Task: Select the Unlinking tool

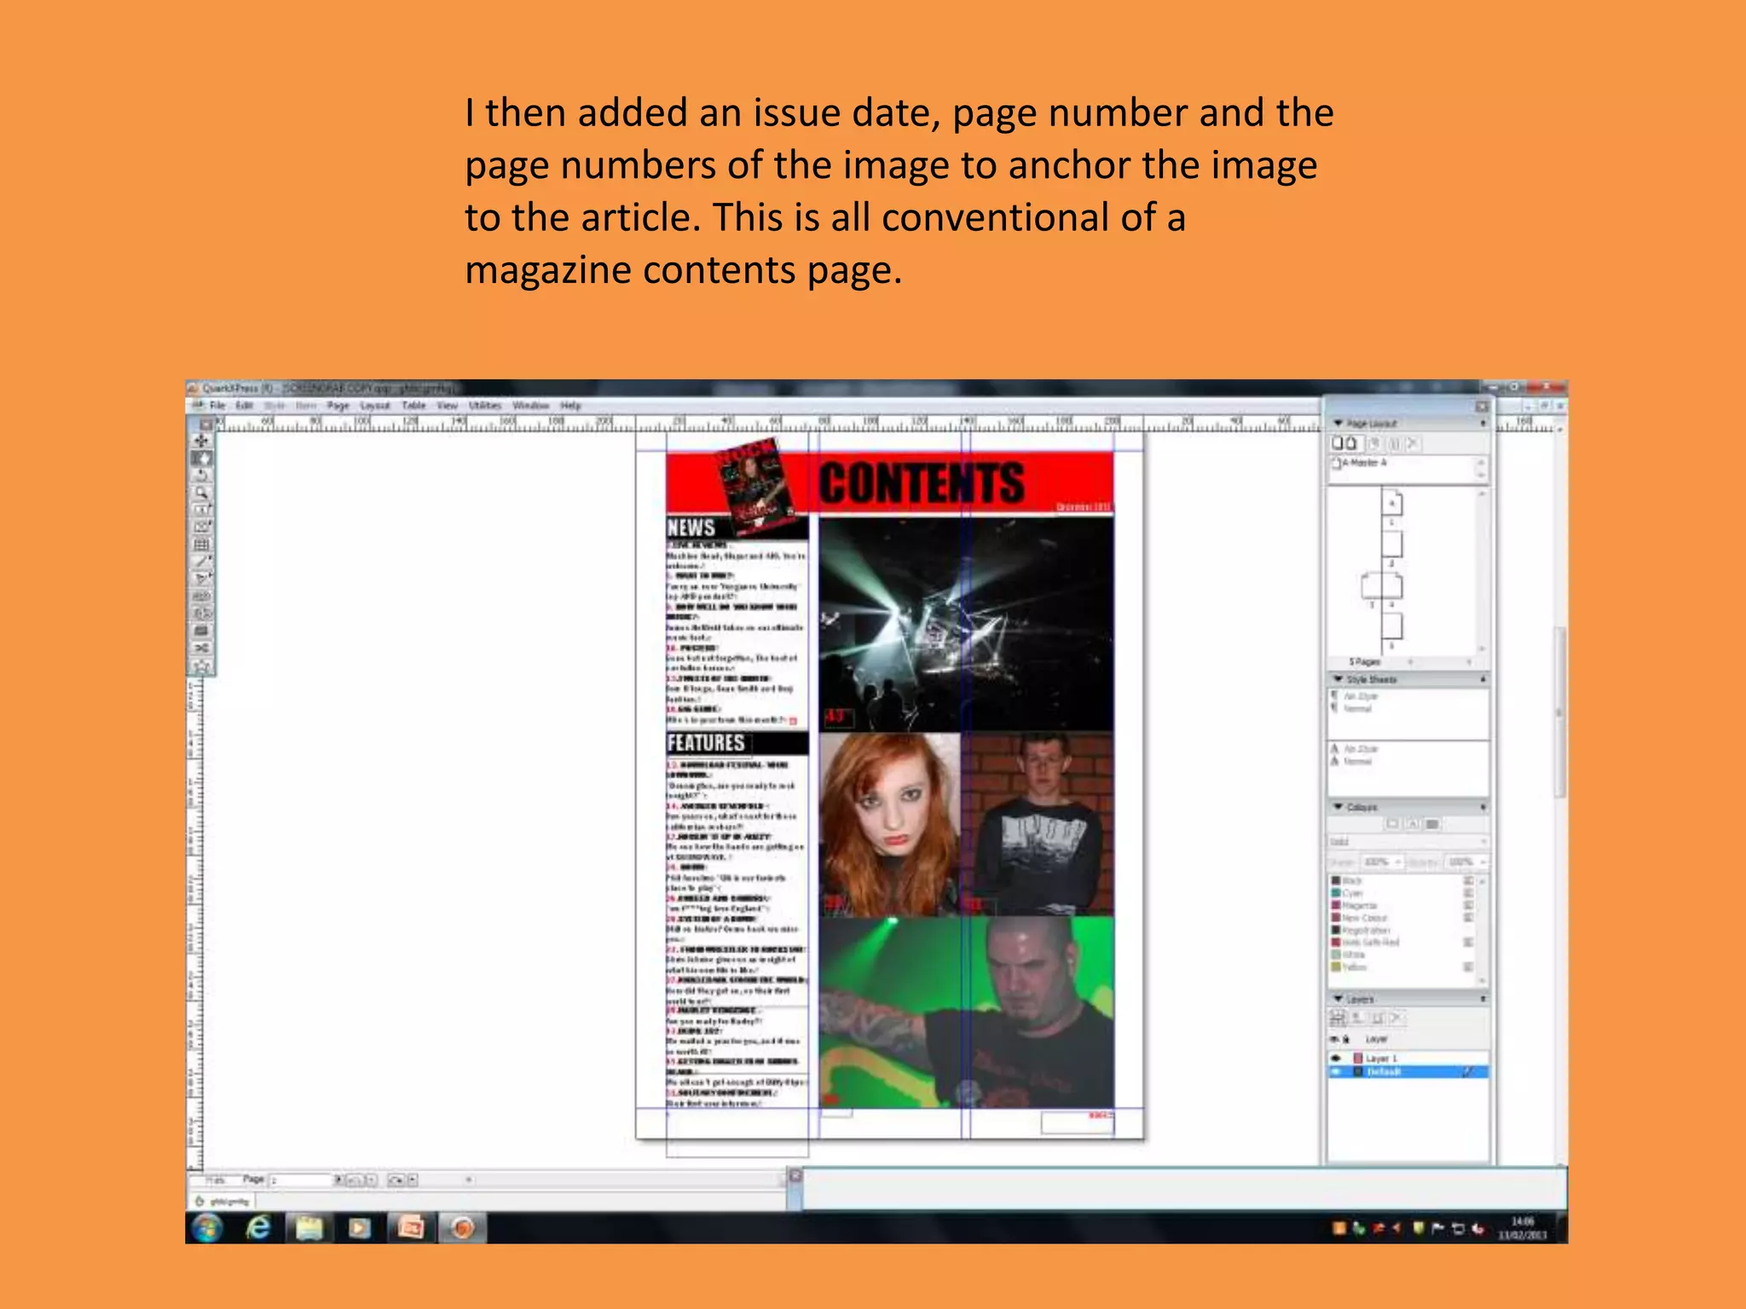Action: [x=202, y=614]
